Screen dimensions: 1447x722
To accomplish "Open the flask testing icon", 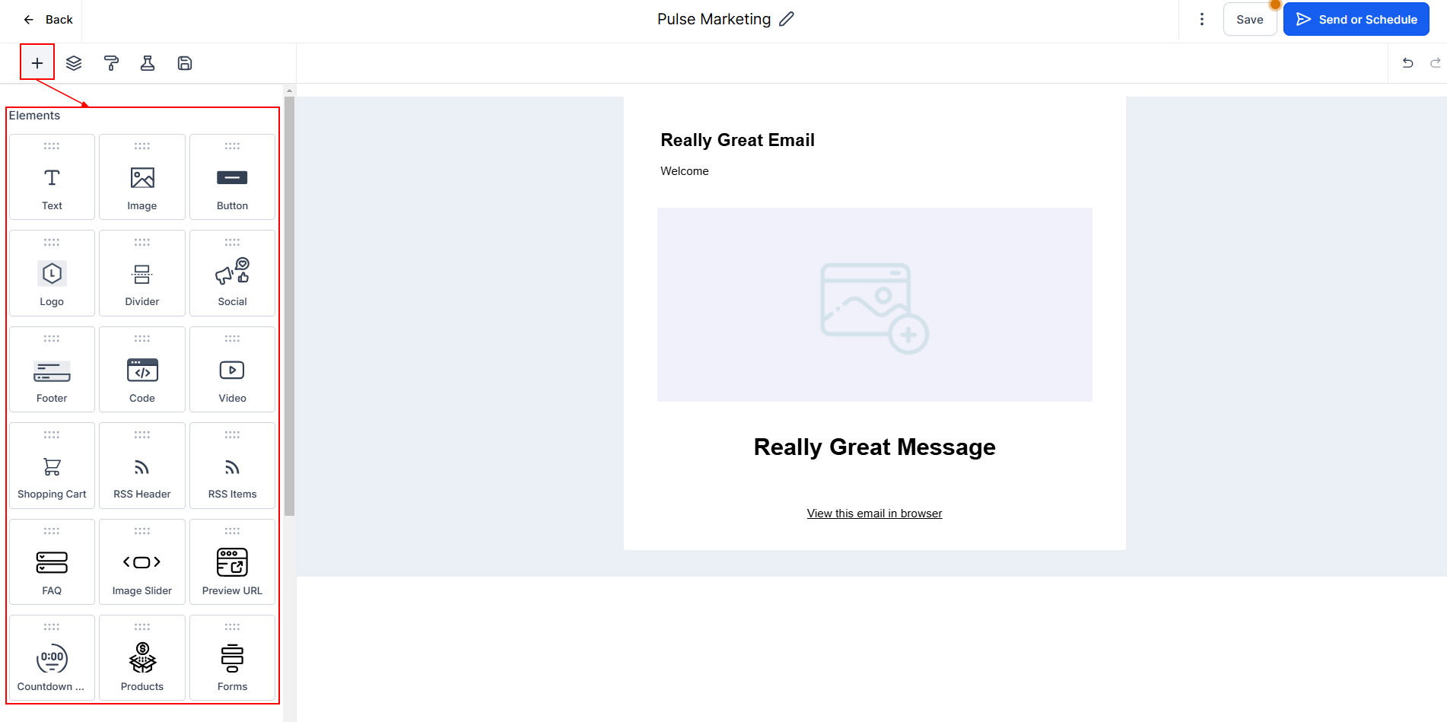I will [148, 63].
